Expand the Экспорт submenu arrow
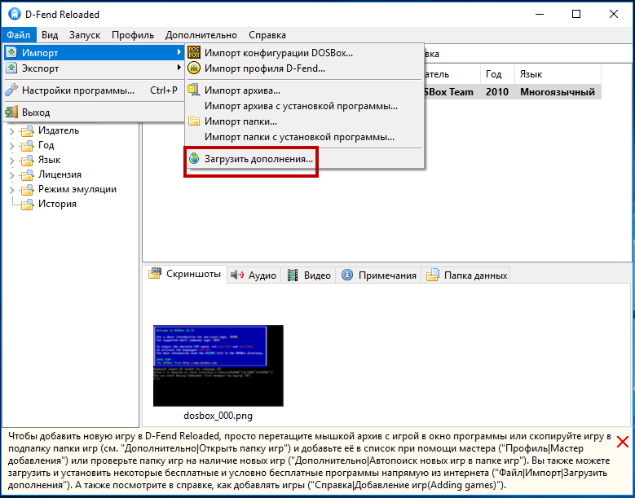This screenshot has height=498, width=635. [x=179, y=68]
